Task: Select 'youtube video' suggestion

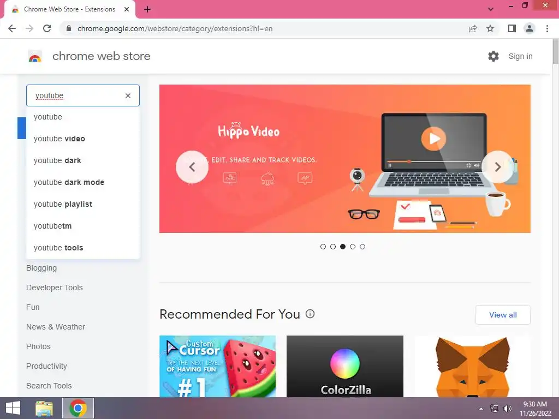Action: [83, 139]
